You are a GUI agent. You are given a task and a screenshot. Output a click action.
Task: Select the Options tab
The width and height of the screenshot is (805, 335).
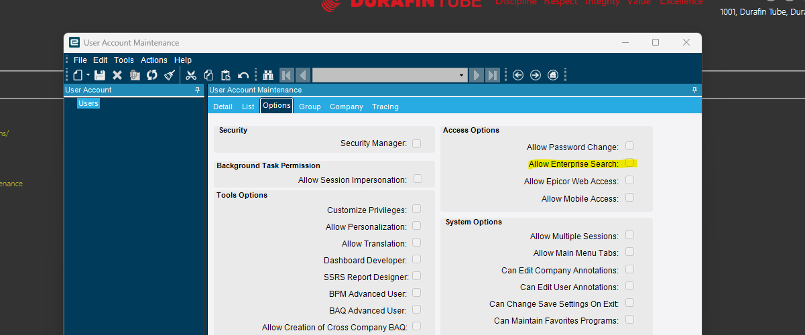pos(277,106)
